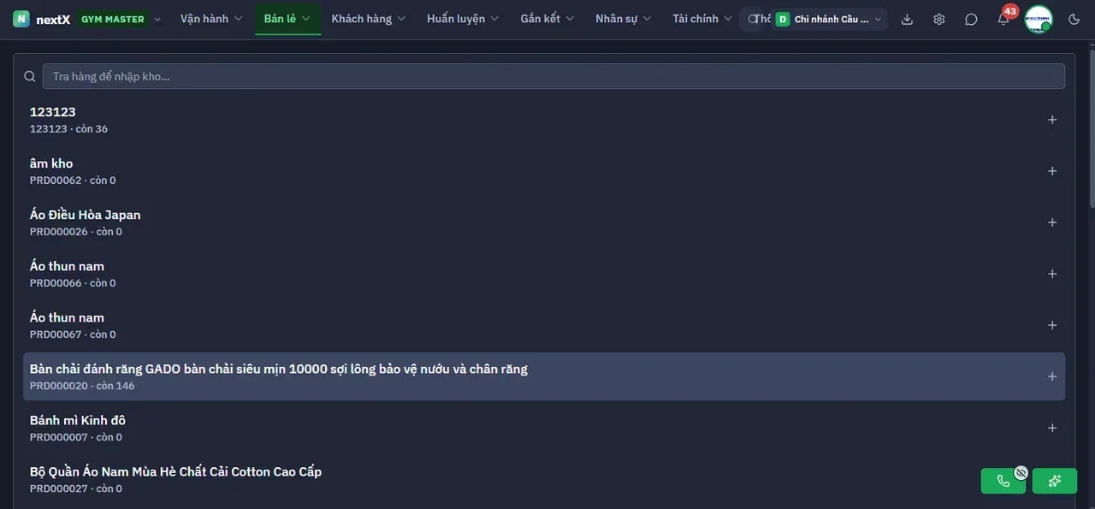This screenshot has height=509, width=1095.
Task: Focus the Tra hàng để nhập kho search field
Action: (553, 76)
